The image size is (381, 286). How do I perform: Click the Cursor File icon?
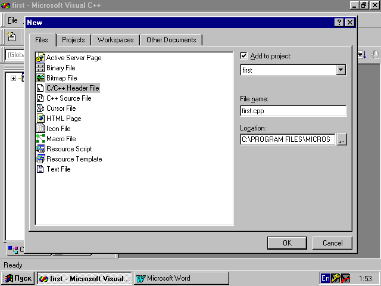[40, 108]
